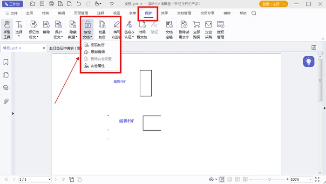Go to the next page
Screen dimensions: 326x184
pyautogui.click(x=55, y=179)
